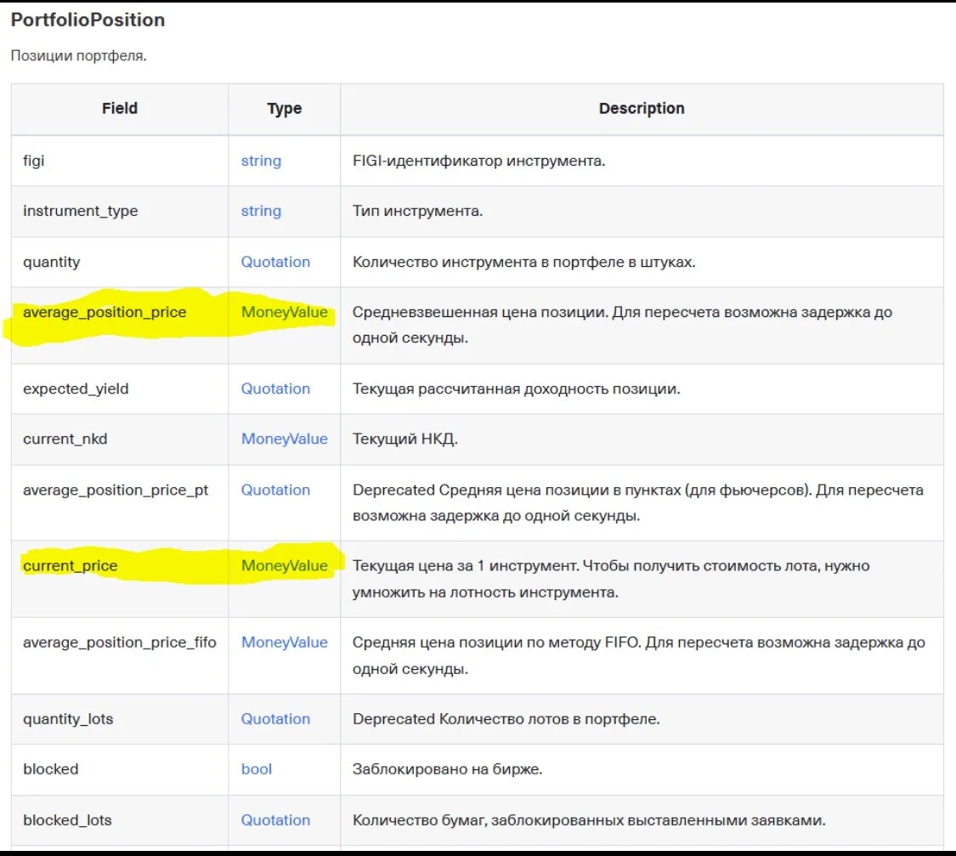Image resolution: width=956 pixels, height=856 pixels.
Task: Select the Type column header
Action: point(284,109)
